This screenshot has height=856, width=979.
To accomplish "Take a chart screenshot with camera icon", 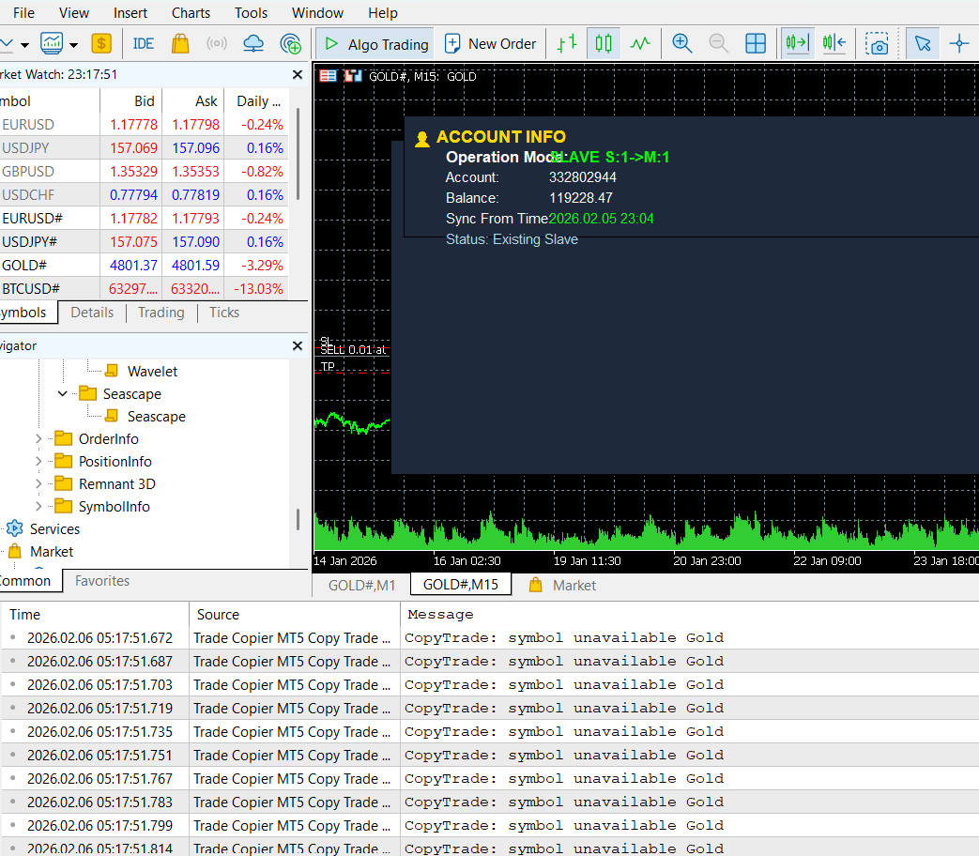I will pyautogui.click(x=878, y=43).
